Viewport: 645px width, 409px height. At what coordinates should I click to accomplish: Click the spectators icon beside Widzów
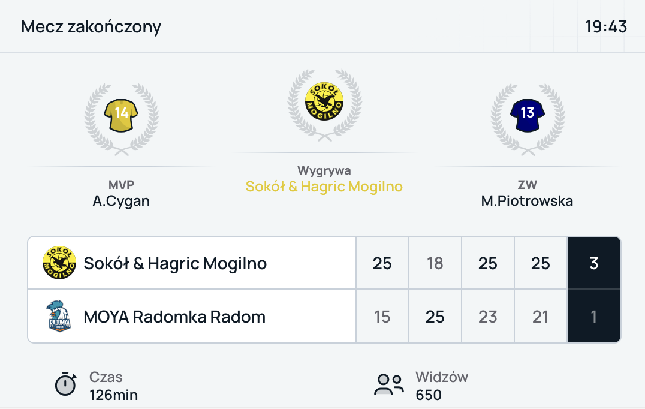(x=390, y=384)
